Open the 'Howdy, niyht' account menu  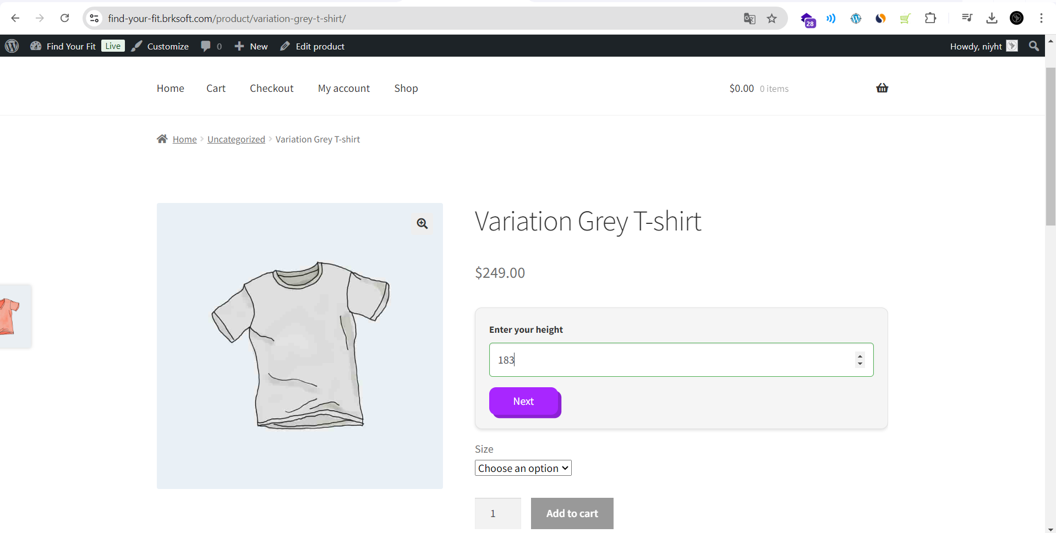point(983,46)
